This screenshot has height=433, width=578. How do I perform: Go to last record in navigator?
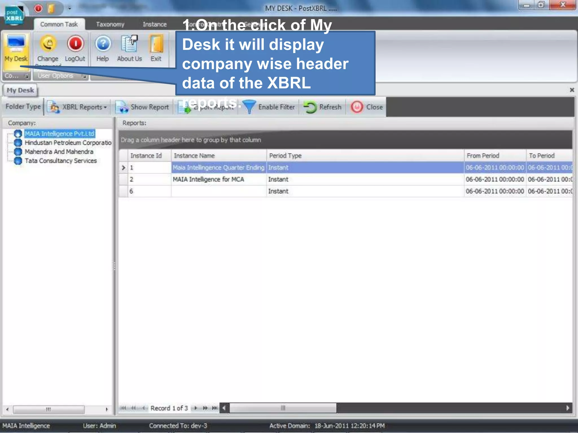click(x=215, y=408)
